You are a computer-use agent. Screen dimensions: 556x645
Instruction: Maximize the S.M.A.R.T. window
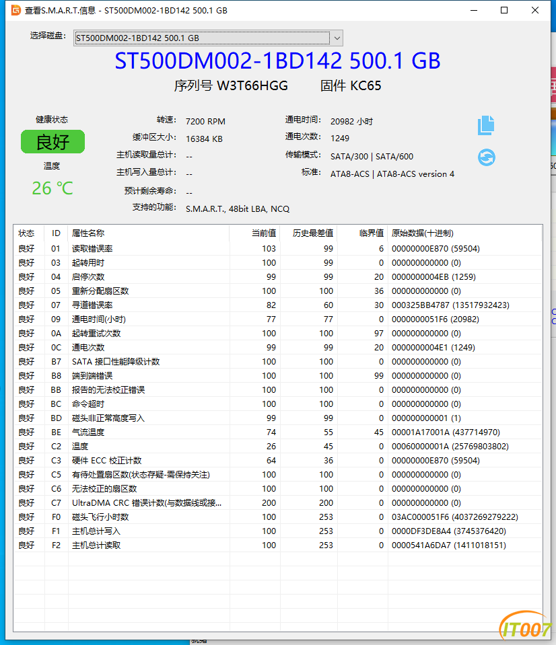click(504, 10)
